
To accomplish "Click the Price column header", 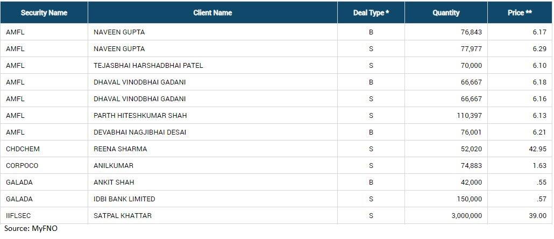I will click(520, 13).
